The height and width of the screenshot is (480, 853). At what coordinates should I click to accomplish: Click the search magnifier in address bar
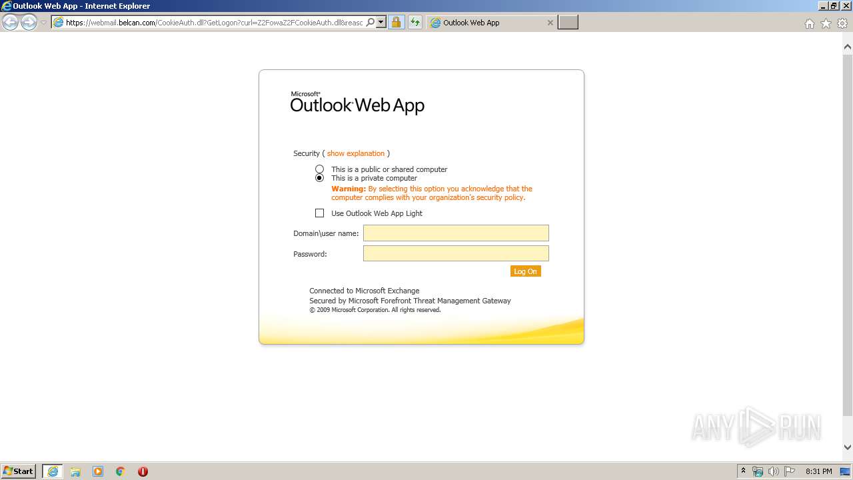click(370, 23)
